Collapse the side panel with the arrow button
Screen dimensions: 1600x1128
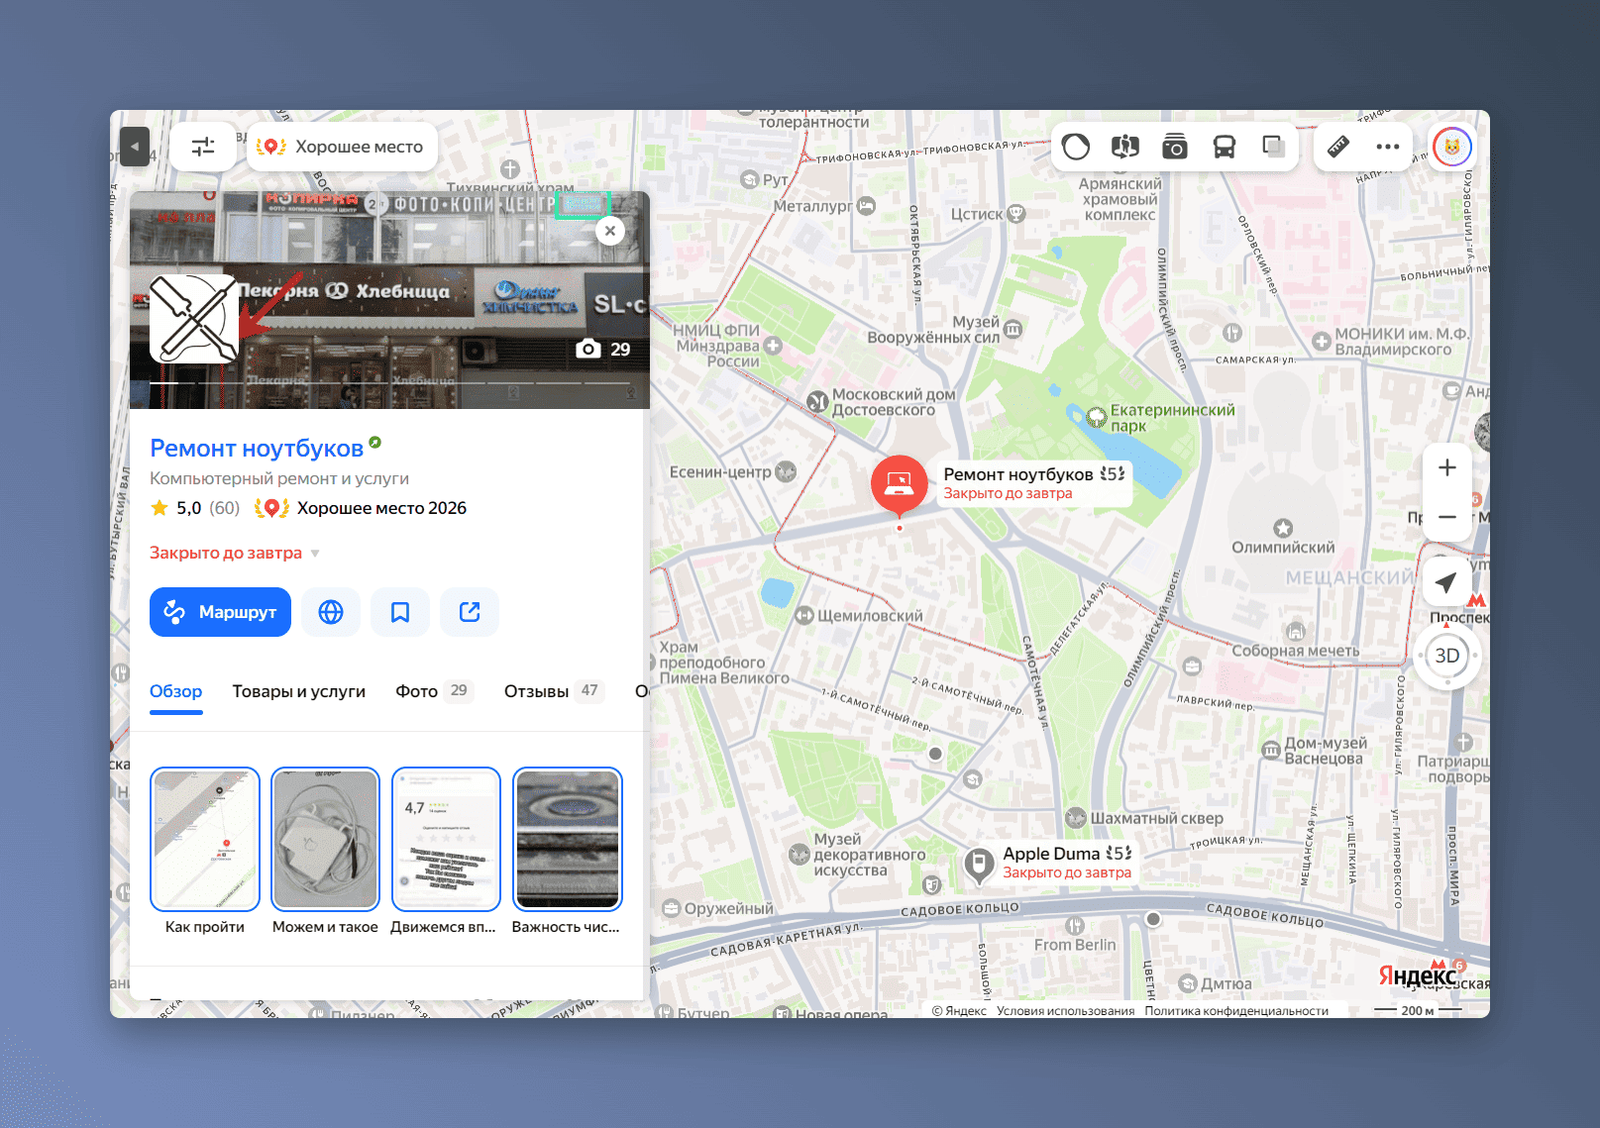pyautogui.click(x=135, y=147)
